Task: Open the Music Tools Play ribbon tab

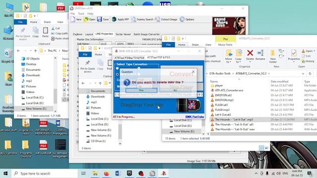Action: [225, 39]
